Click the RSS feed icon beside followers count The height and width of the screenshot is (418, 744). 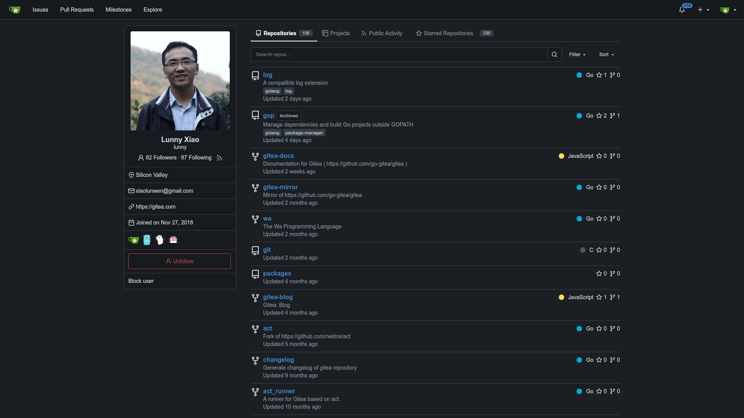tap(219, 158)
